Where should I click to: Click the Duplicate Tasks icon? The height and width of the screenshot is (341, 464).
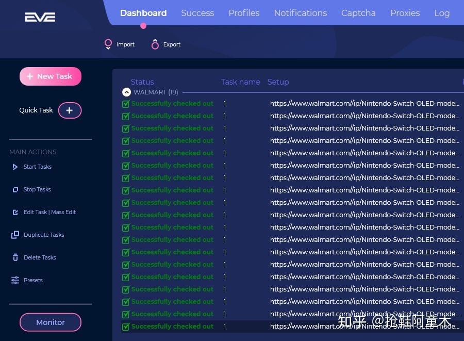[15, 235]
